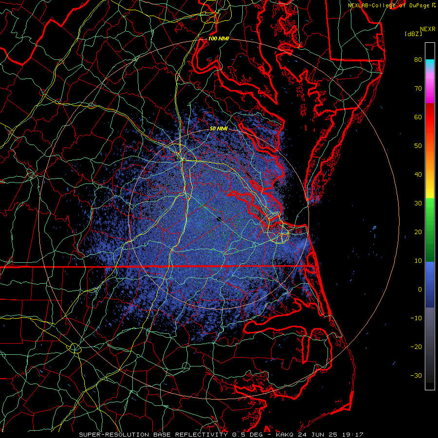
Task: Click the -20 value on the dBZ scale
Action: pos(416,347)
